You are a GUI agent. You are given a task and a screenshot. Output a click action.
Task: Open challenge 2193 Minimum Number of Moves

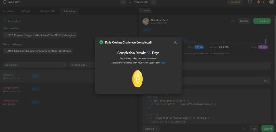click(x=38, y=51)
